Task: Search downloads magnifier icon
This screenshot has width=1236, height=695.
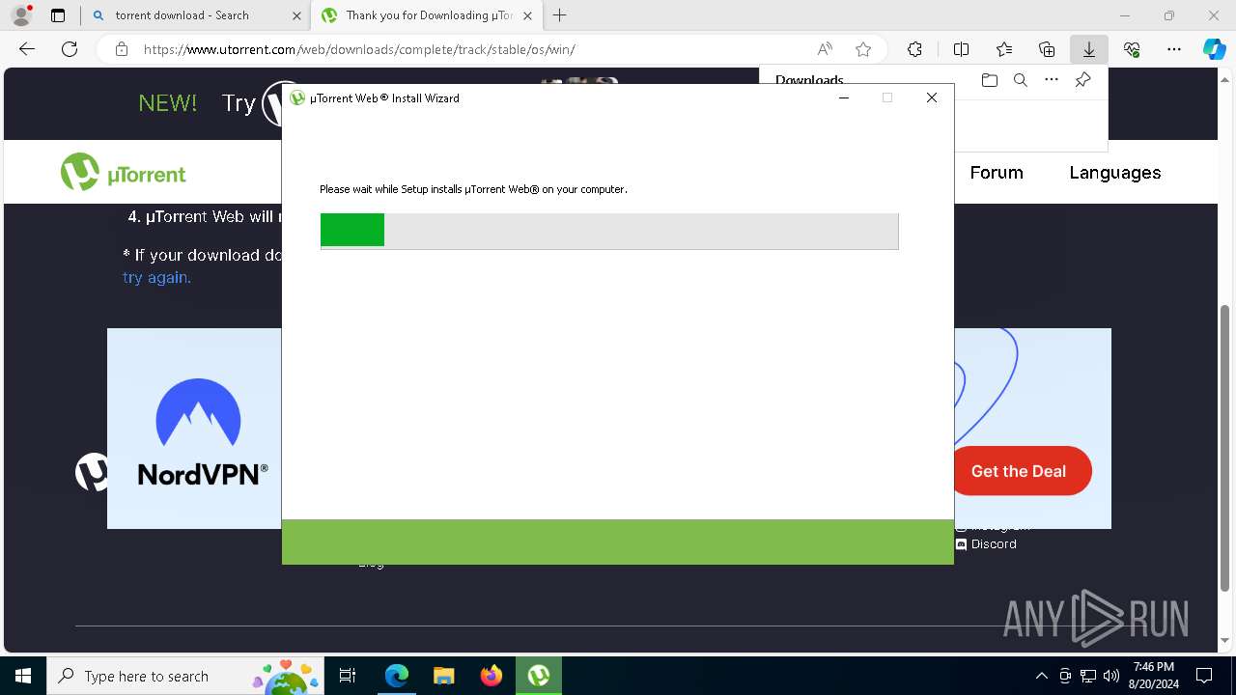Action: click(x=1020, y=80)
